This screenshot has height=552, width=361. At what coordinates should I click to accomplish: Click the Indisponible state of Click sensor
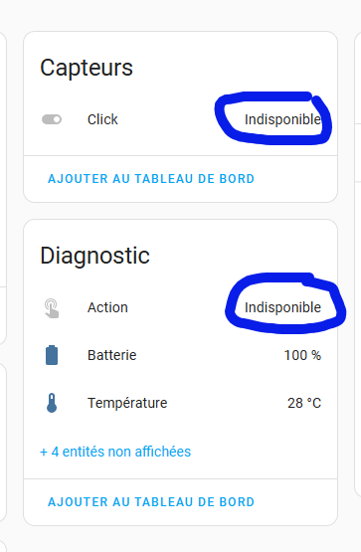282,119
